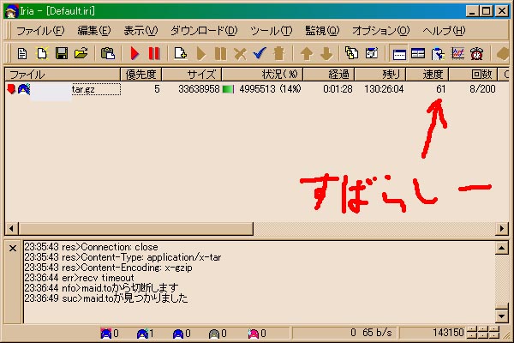
Task: Toggle the log window view icon
Action: click(x=399, y=53)
